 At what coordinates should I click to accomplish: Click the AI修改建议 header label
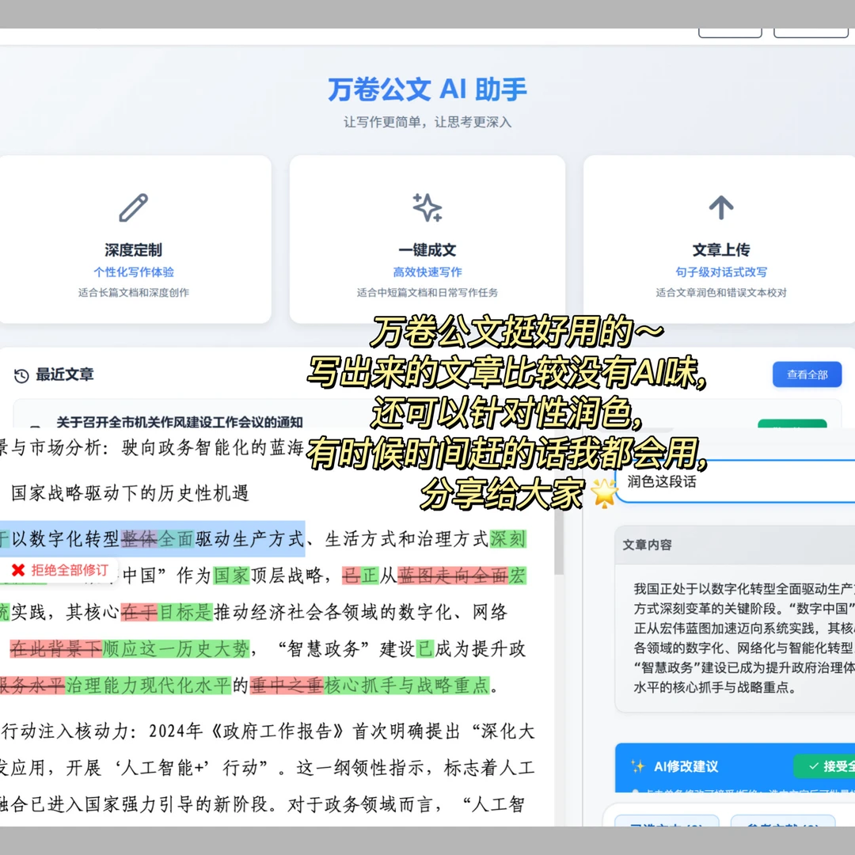click(x=686, y=766)
